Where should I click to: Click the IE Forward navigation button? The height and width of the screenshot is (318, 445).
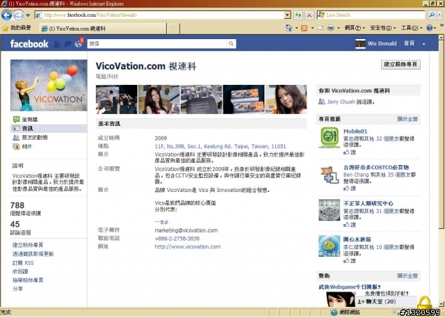(19, 15)
